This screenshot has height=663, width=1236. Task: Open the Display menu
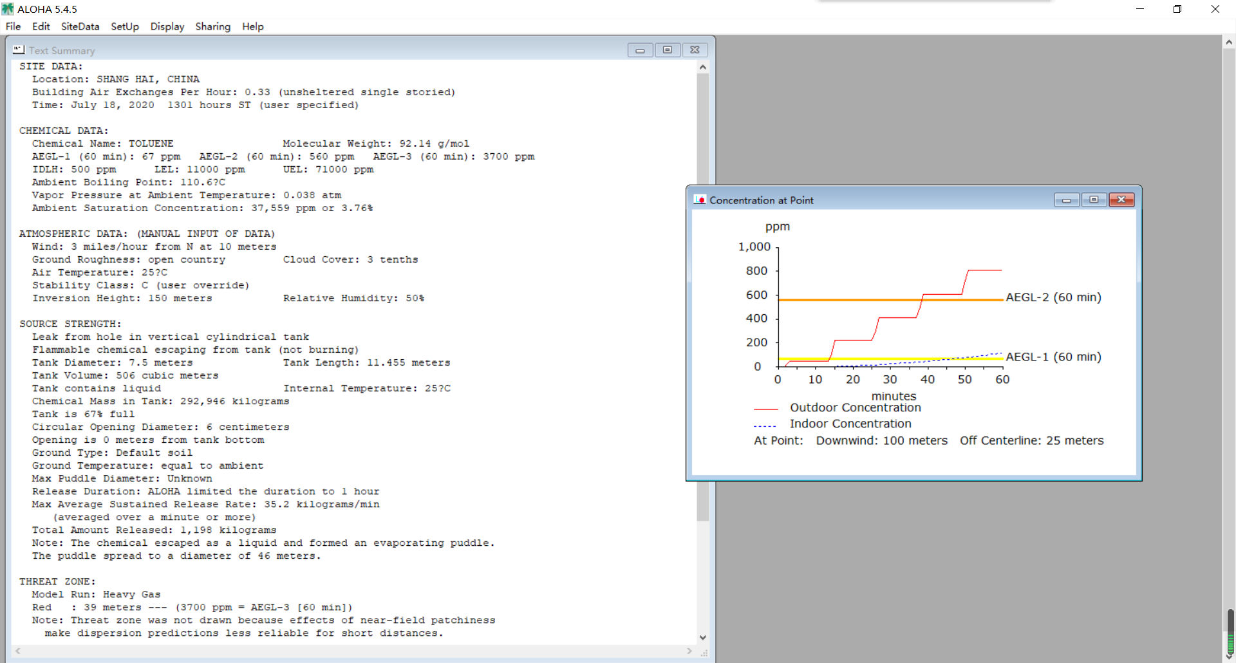pos(167,26)
